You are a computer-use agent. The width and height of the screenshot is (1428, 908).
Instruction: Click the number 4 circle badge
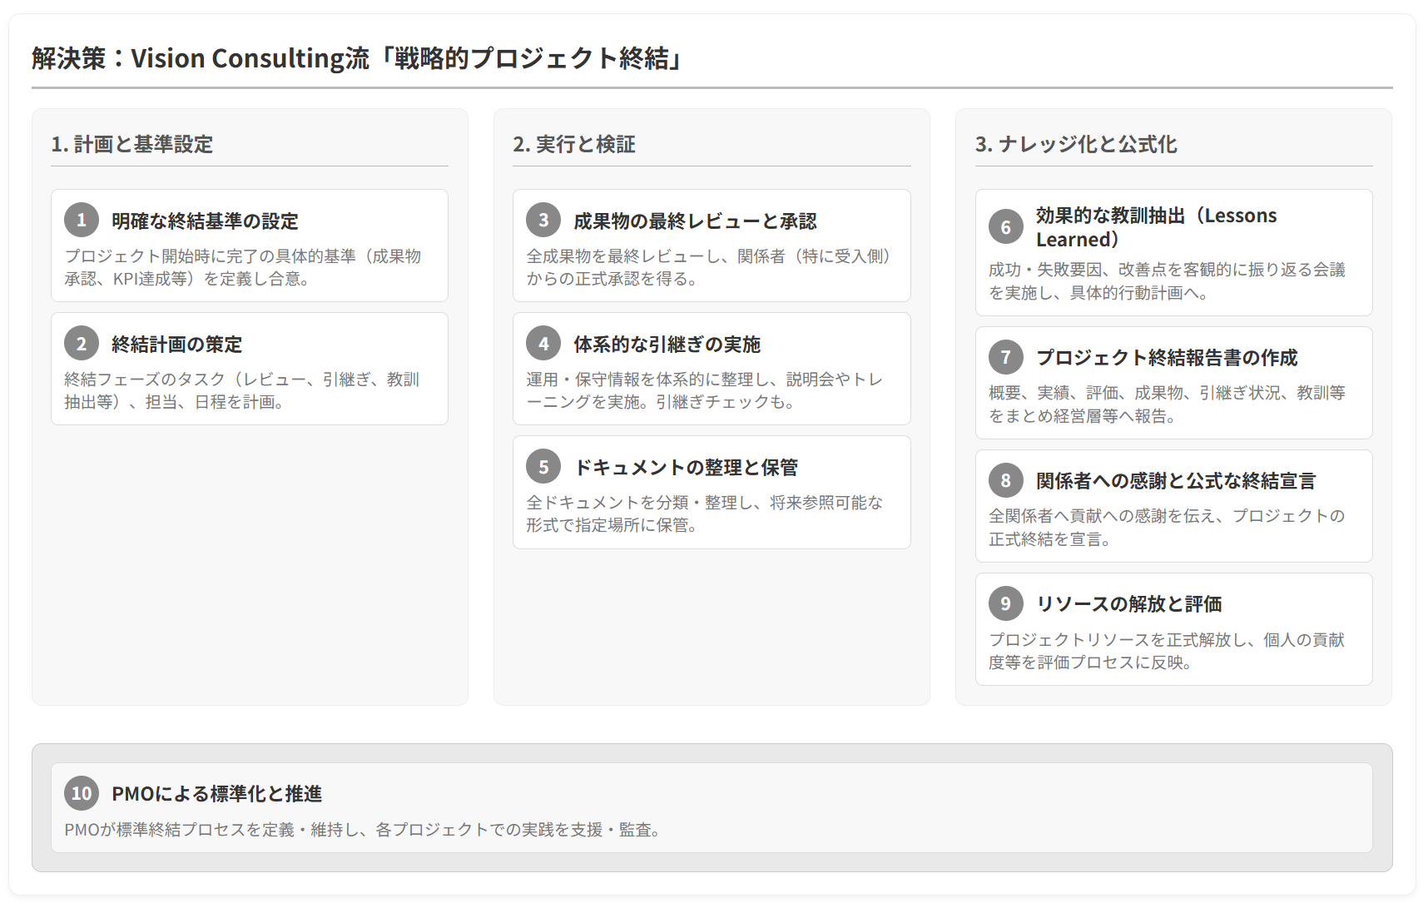click(x=543, y=343)
